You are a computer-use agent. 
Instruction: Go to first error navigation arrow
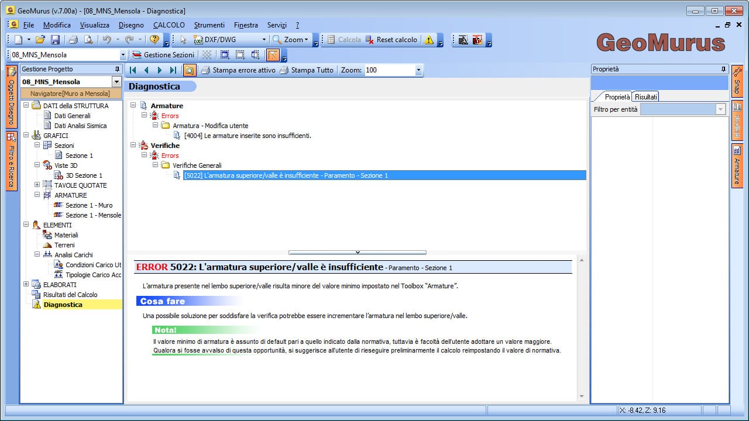click(133, 70)
